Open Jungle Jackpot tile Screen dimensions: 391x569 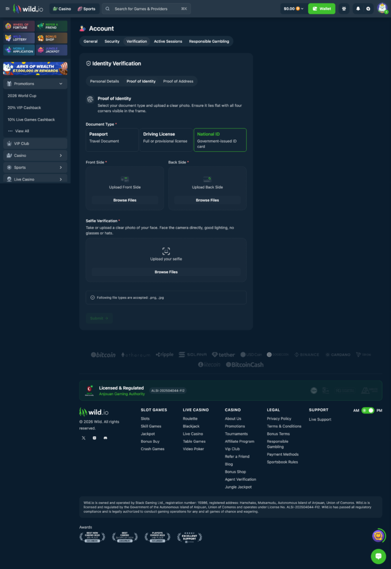coord(52,50)
